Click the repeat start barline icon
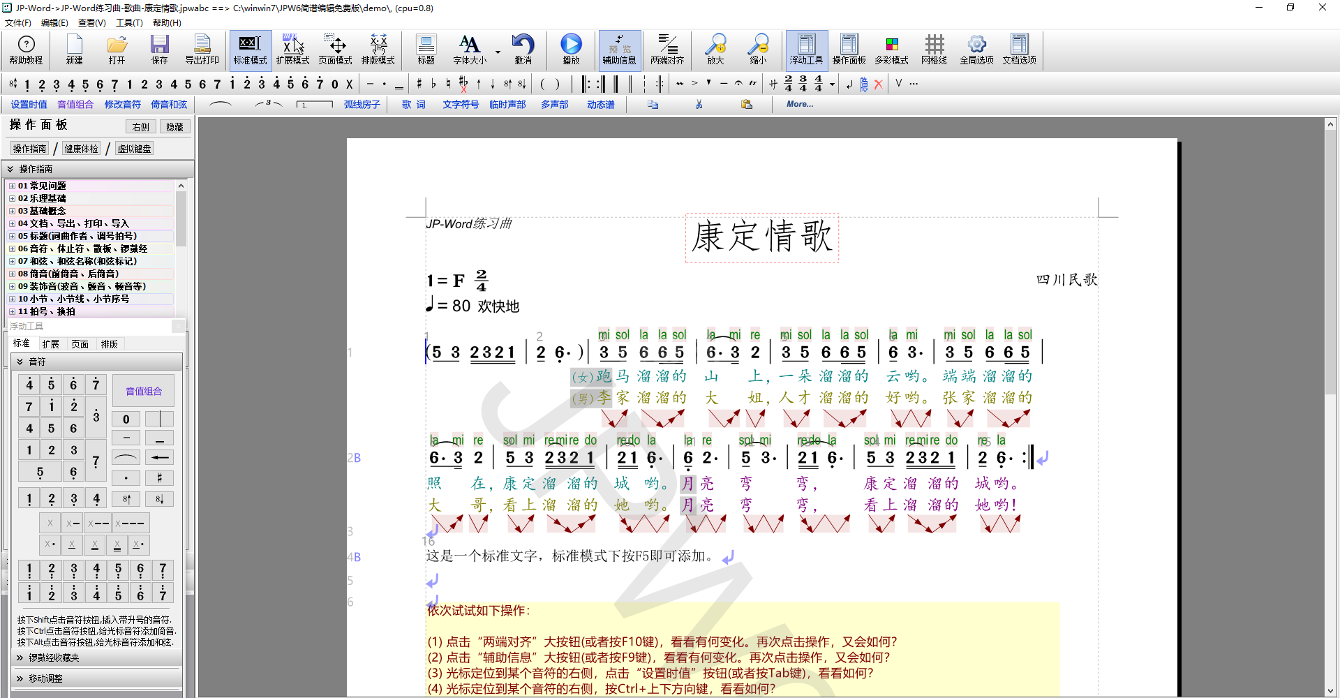1340x698 pixels. [587, 84]
